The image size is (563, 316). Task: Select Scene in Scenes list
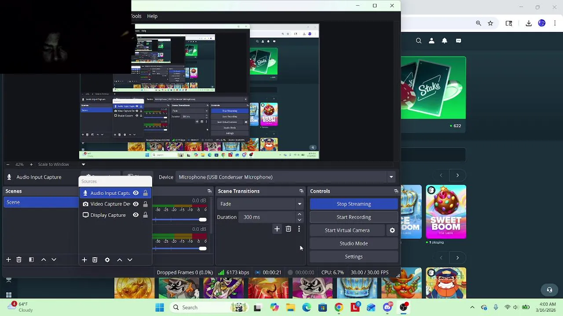point(41,202)
